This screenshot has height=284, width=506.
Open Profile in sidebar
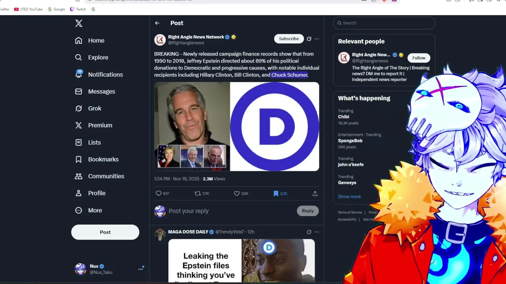(x=90, y=193)
